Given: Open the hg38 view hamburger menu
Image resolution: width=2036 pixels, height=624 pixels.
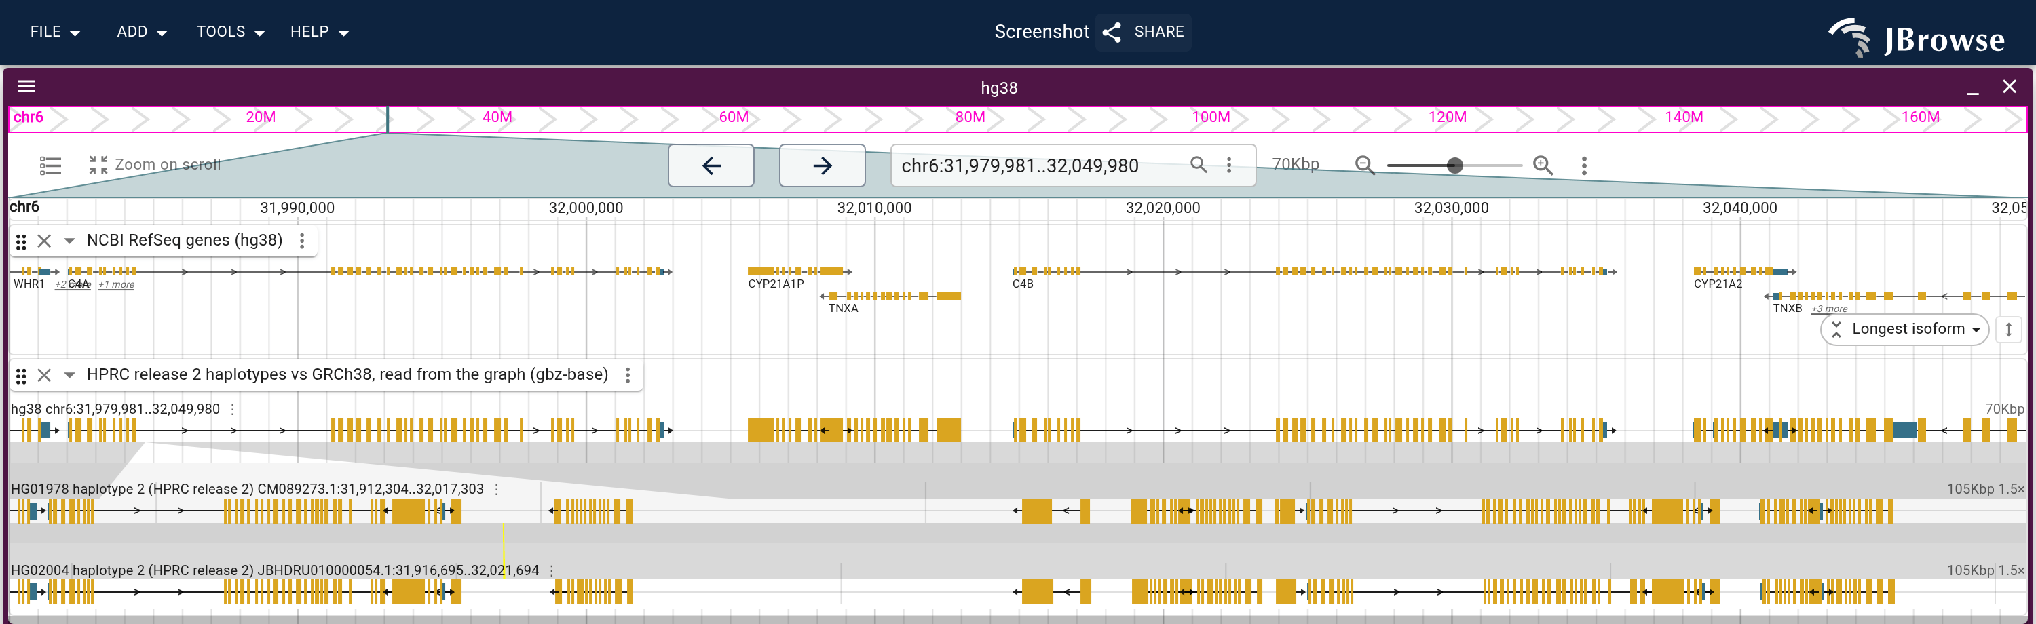Looking at the screenshot, I should (27, 87).
